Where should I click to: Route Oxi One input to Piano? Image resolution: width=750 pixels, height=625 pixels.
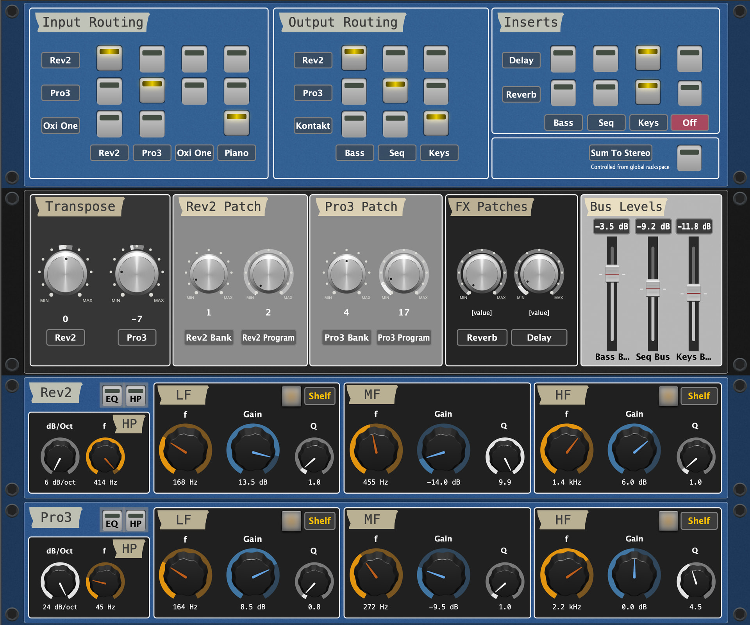[236, 122]
